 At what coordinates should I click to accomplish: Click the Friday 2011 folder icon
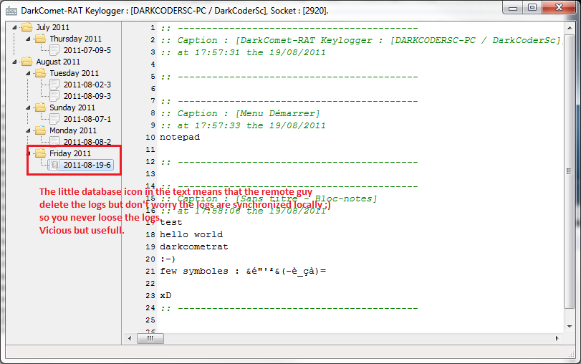[x=41, y=153]
